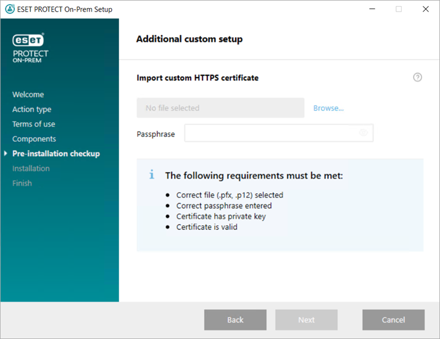The width and height of the screenshot is (440, 339).
Task: Toggle passphrase visibility with the eye icon
Action: tap(363, 133)
